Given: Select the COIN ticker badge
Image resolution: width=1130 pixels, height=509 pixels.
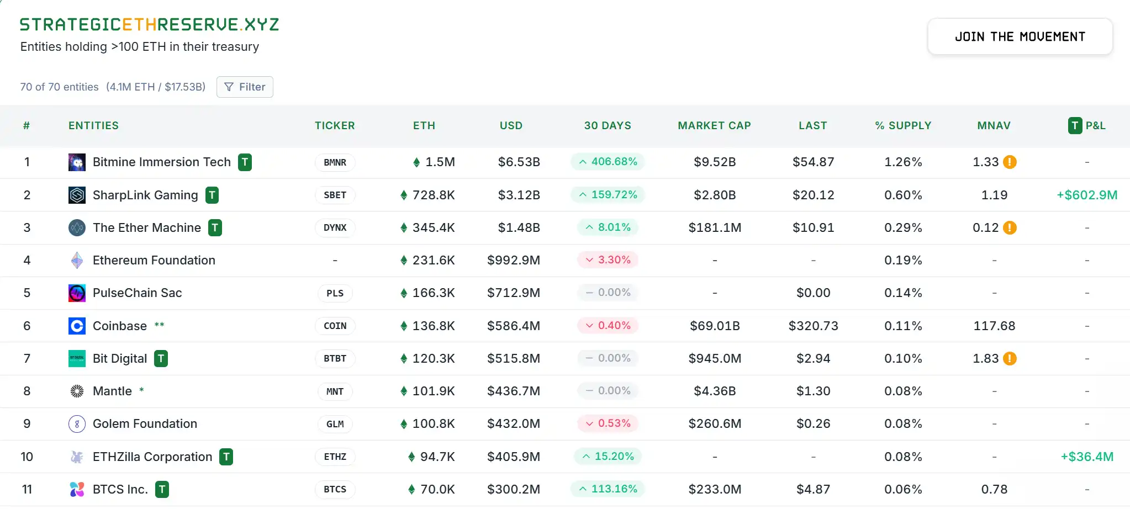Looking at the screenshot, I should (335, 326).
